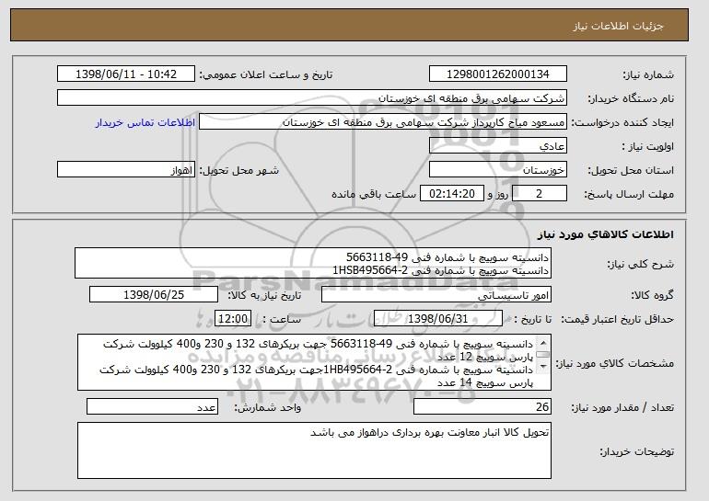This screenshot has width=709, height=501.
Task: Click the نام دستگاه خریدار field
Action: [x=313, y=98]
